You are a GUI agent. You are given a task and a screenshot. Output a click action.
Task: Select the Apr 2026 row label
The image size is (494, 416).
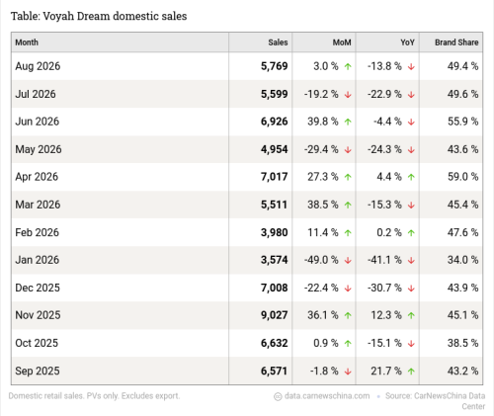37,177
